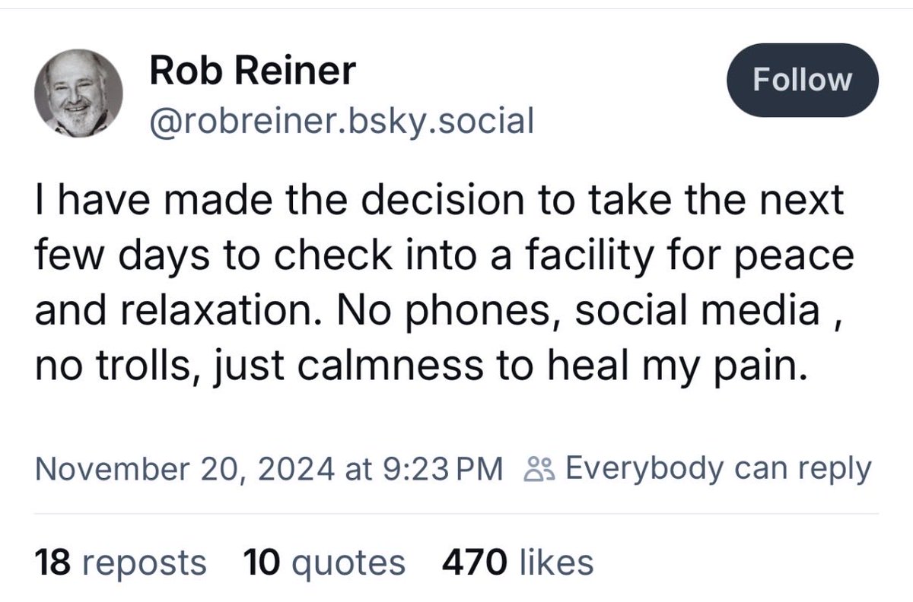Open the Everybody can reply setting
913x602 pixels.
(x=717, y=469)
